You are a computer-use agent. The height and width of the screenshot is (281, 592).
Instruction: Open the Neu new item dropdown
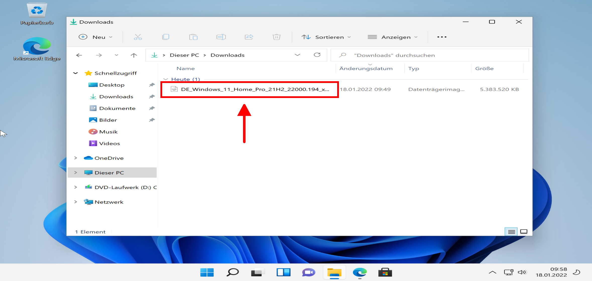pyautogui.click(x=96, y=37)
